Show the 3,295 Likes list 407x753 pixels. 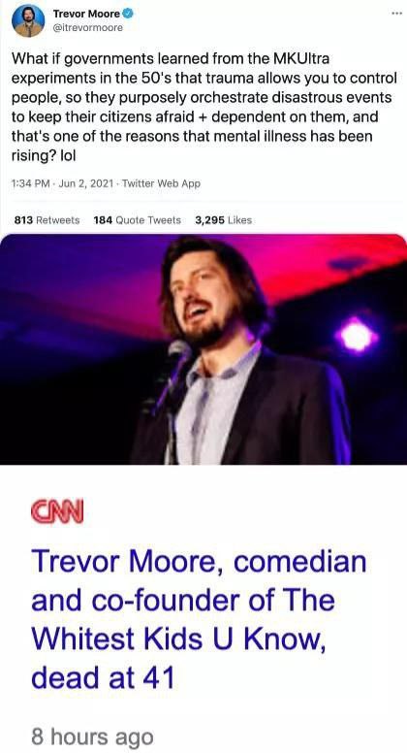(223, 220)
